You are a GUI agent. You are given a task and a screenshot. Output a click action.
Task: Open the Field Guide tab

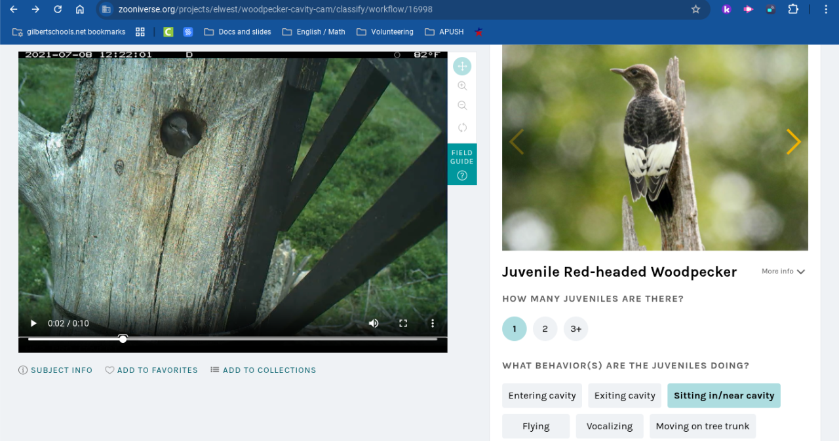(x=462, y=164)
